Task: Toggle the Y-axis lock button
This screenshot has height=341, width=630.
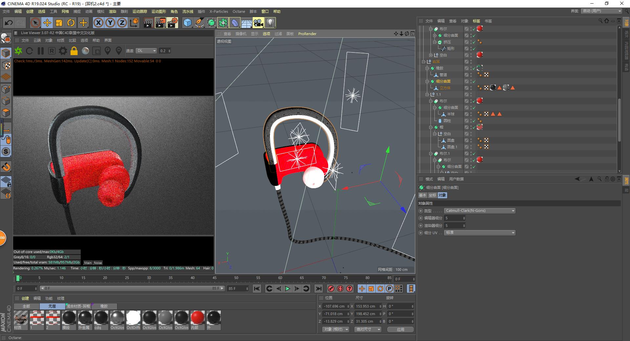Action: [x=110, y=23]
